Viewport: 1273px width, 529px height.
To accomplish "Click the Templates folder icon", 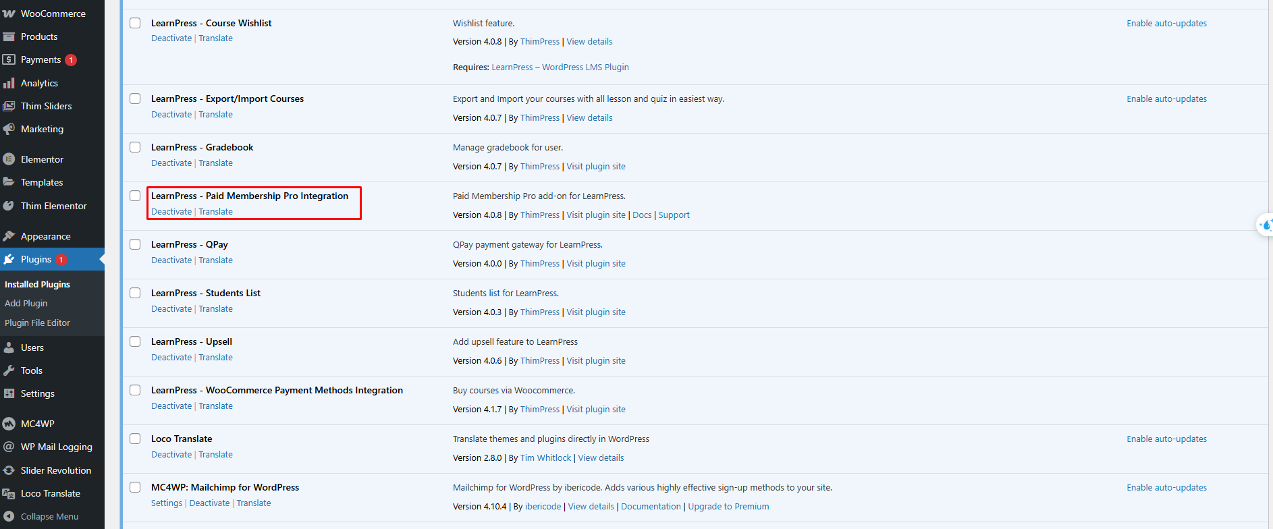I will pyautogui.click(x=9, y=182).
